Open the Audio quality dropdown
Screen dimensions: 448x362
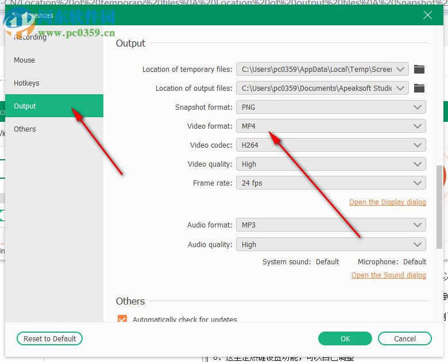tap(331, 244)
